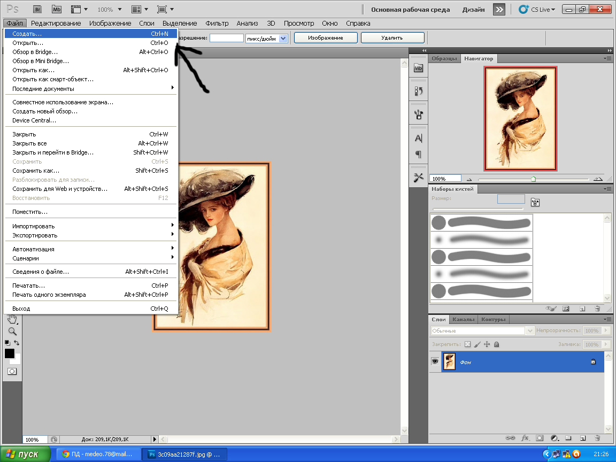
Task: Hide the Фон layer with eye icon
Action: coord(435,362)
